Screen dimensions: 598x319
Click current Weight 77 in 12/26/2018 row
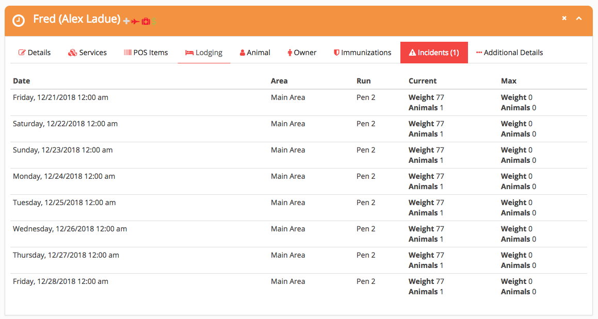(x=426, y=229)
